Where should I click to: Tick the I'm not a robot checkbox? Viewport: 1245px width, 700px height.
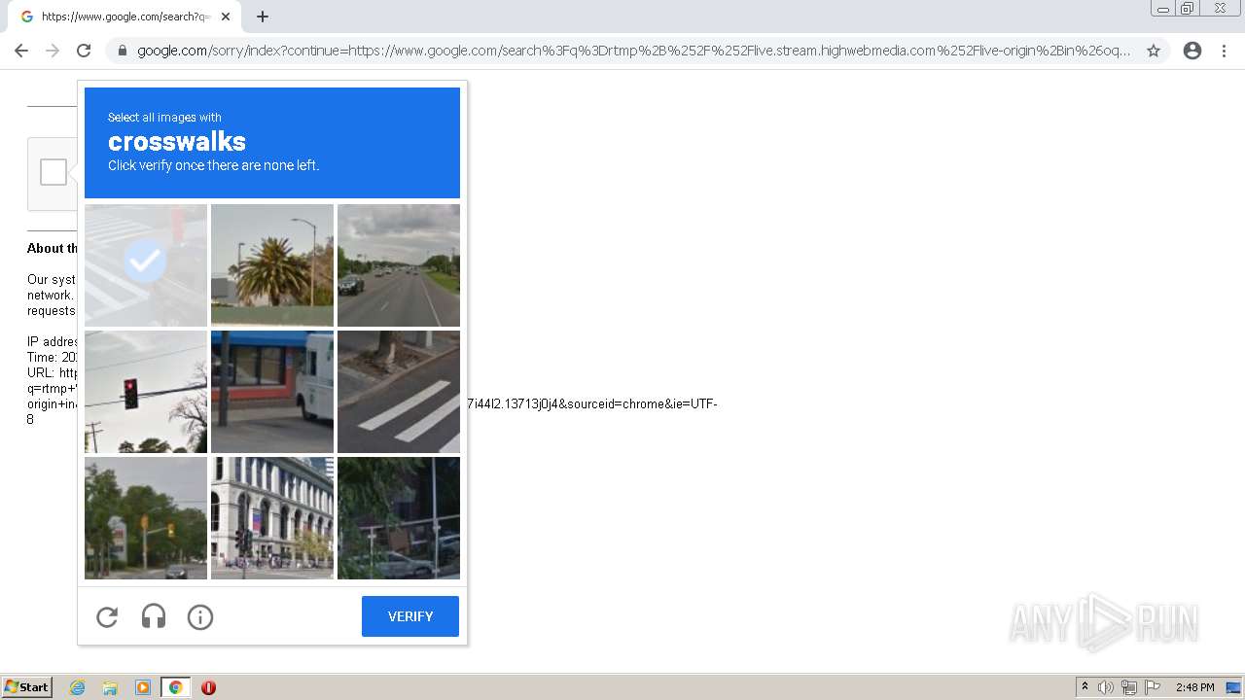(x=53, y=172)
